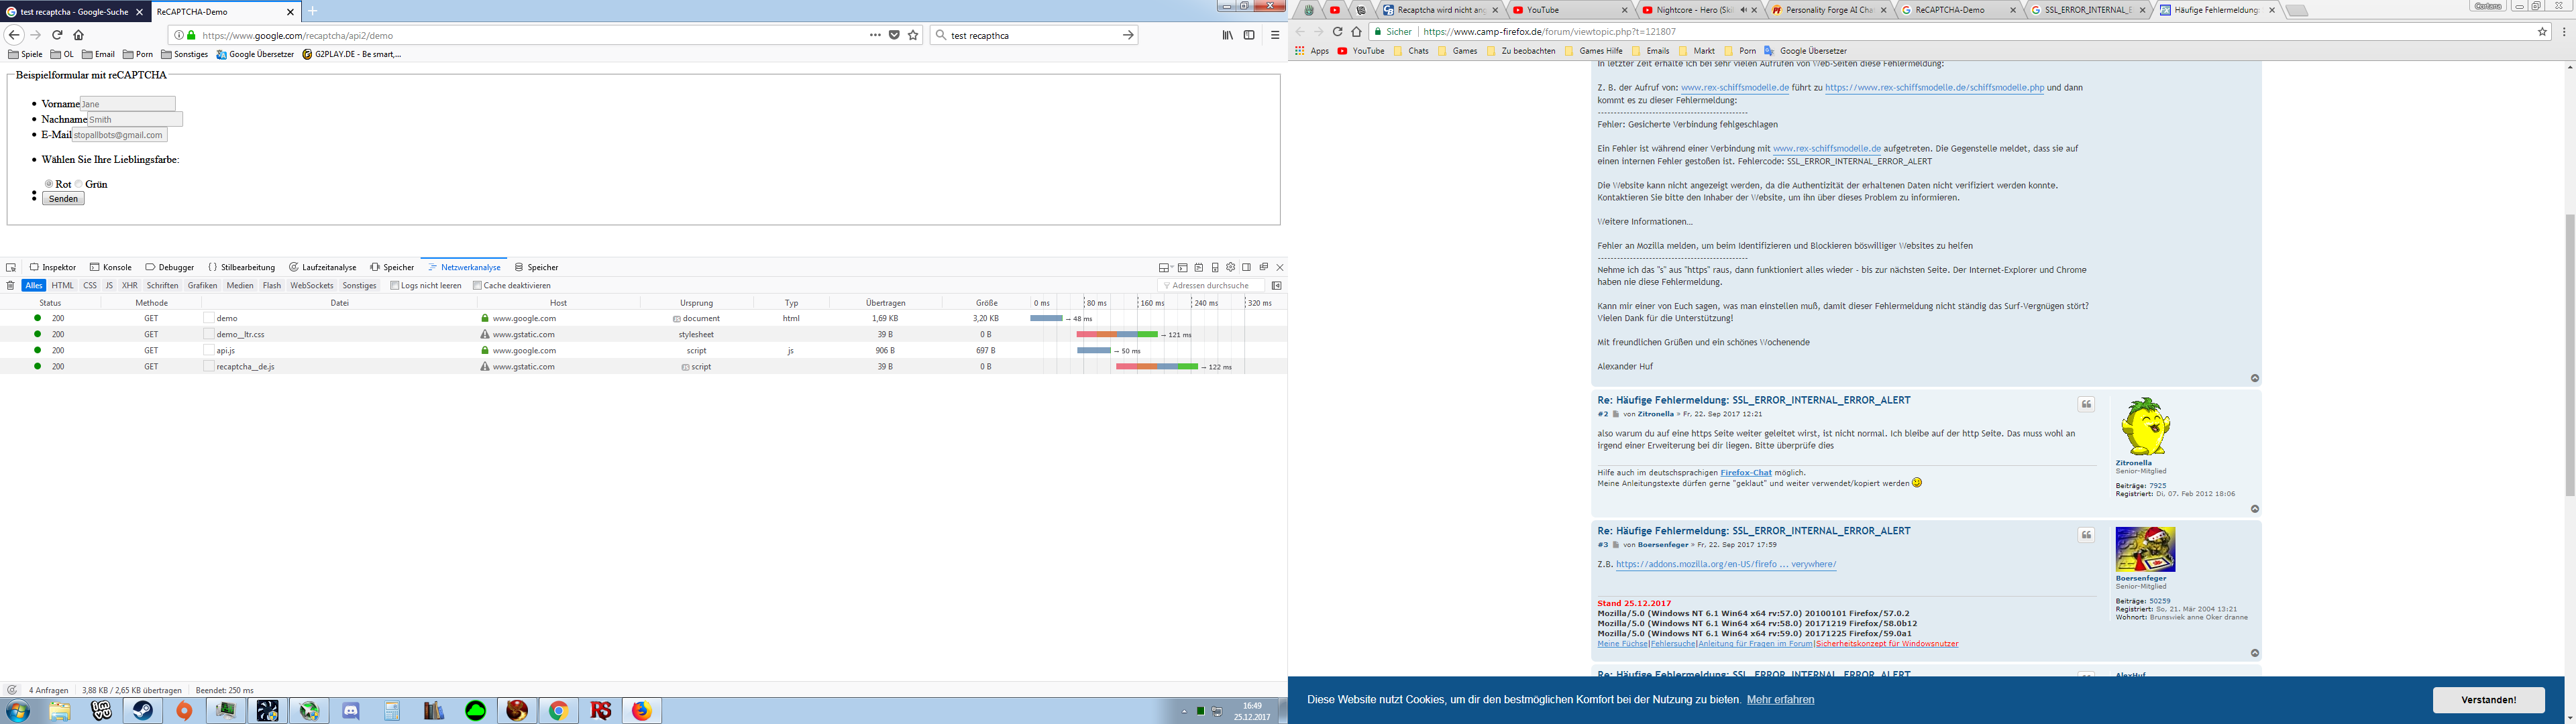Tick the 'Cache deaktivieren' checkbox
This screenshot has width=2576, height=724.
(477, 286)
